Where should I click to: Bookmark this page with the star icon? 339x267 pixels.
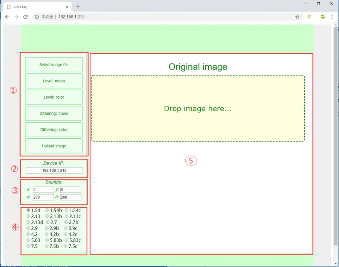click(x=297, y=17)
